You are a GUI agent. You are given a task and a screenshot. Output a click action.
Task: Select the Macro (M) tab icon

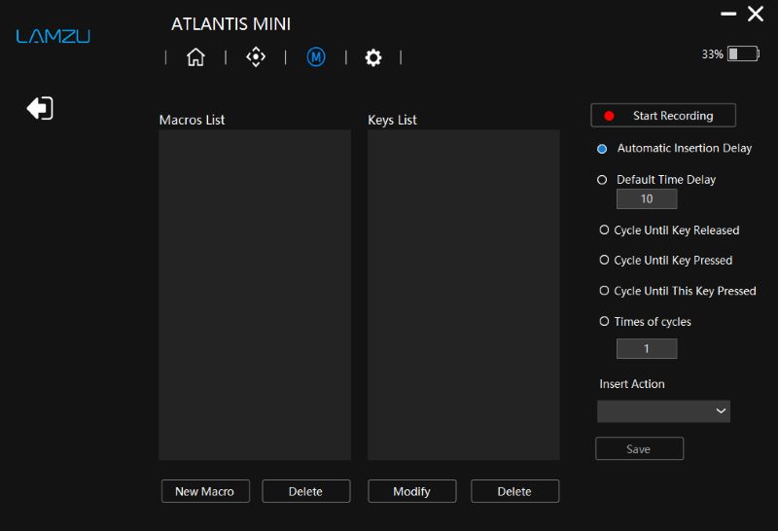point(316,57)
